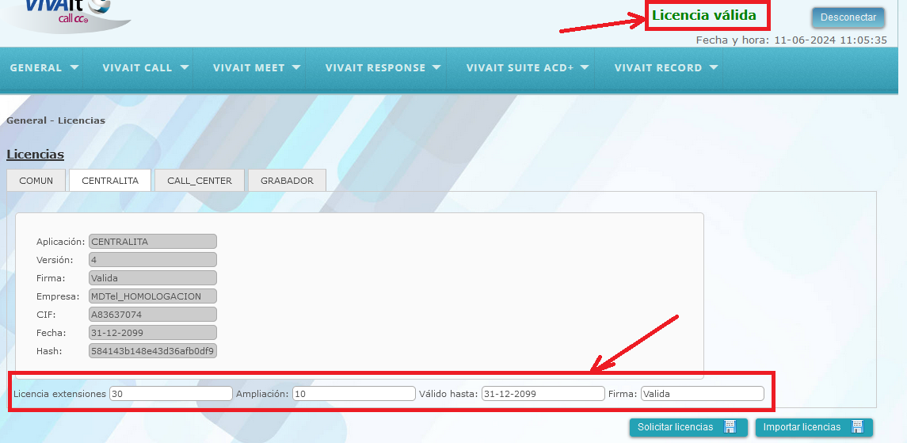Screen dimensions: 907x443
Task: Click the Ampliación field showing 10
Action: [354, 394]
